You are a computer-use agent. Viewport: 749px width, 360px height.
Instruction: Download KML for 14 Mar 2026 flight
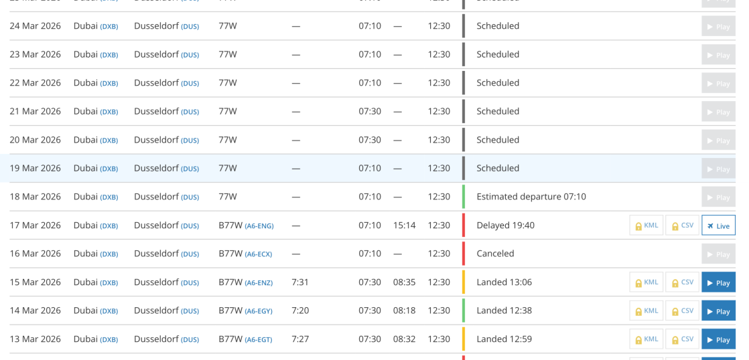[x=646, y=311]
